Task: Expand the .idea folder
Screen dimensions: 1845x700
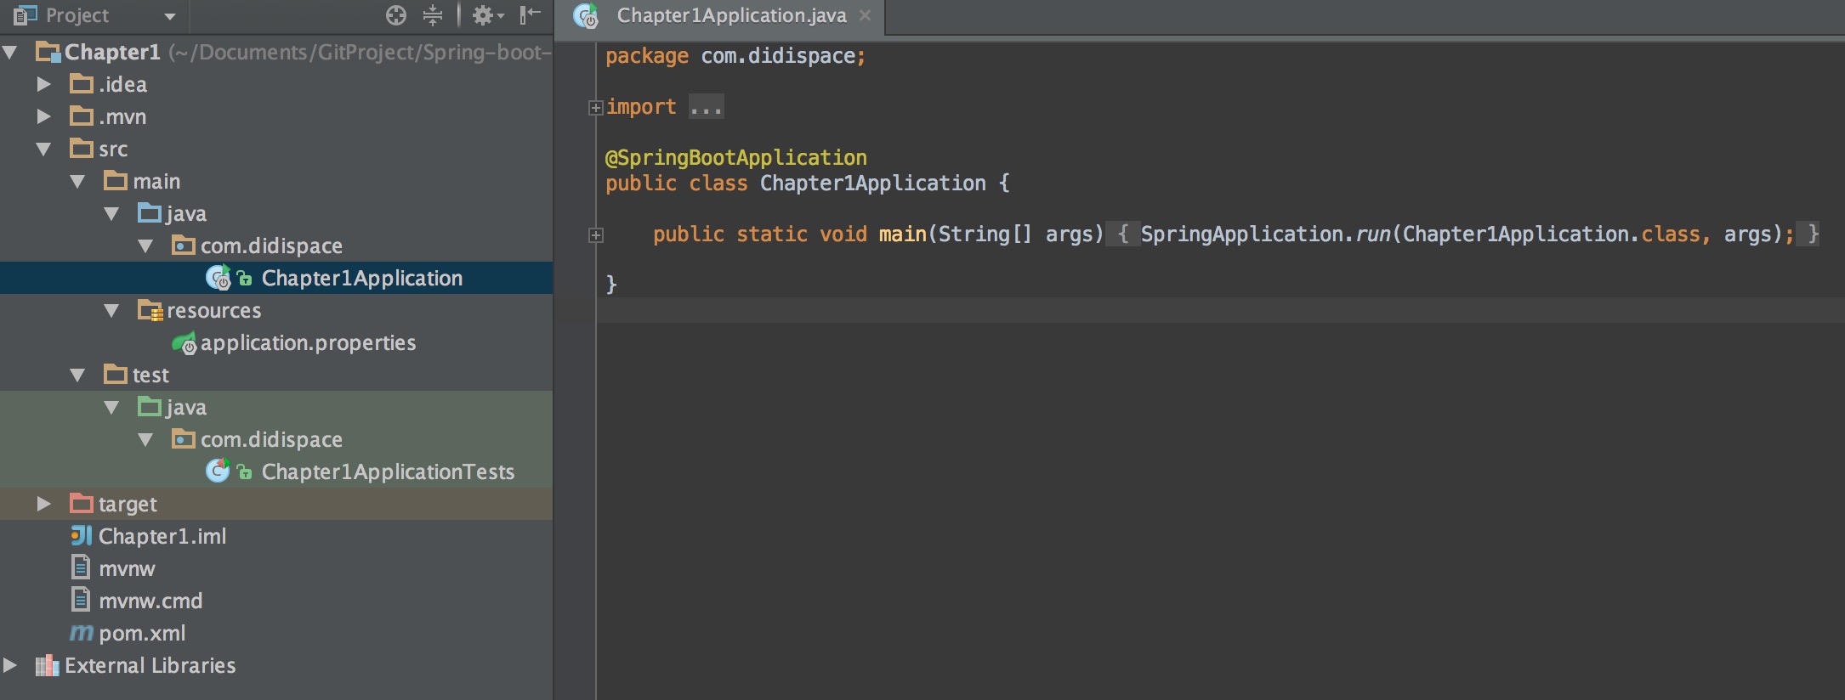Action: pyautogui.click(x=44, y=85)
